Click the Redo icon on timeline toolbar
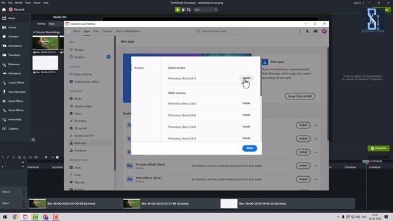393x221 pixels. point(8,157)
